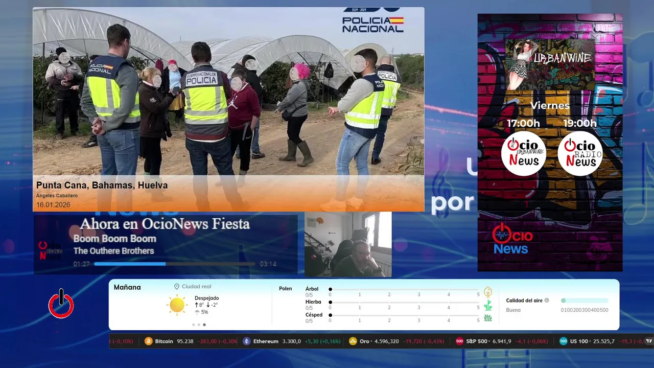Click the total duration 03:14
This screenshot has width=654, height=368.
[268, 264]
